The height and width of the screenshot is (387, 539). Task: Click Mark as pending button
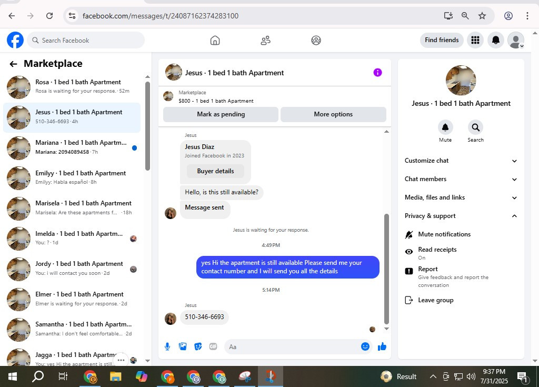tap(221, 114)
